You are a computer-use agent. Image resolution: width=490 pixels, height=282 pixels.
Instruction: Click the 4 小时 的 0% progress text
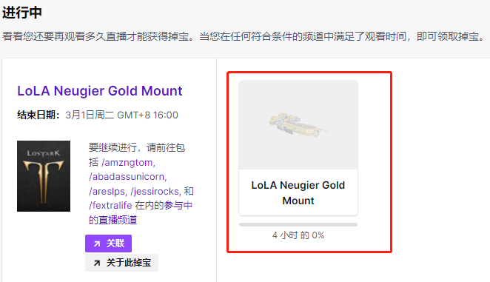(x=298, y=235)
